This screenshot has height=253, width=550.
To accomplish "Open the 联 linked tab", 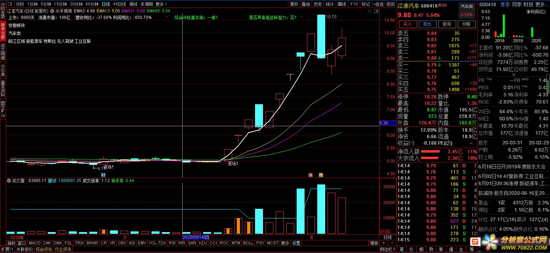I will pos(441,249).
